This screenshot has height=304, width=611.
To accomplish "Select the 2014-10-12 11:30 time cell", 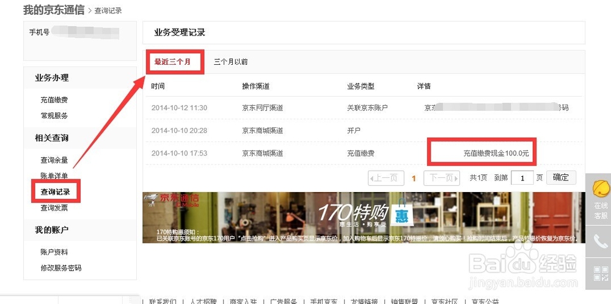I will coord(179,108).
